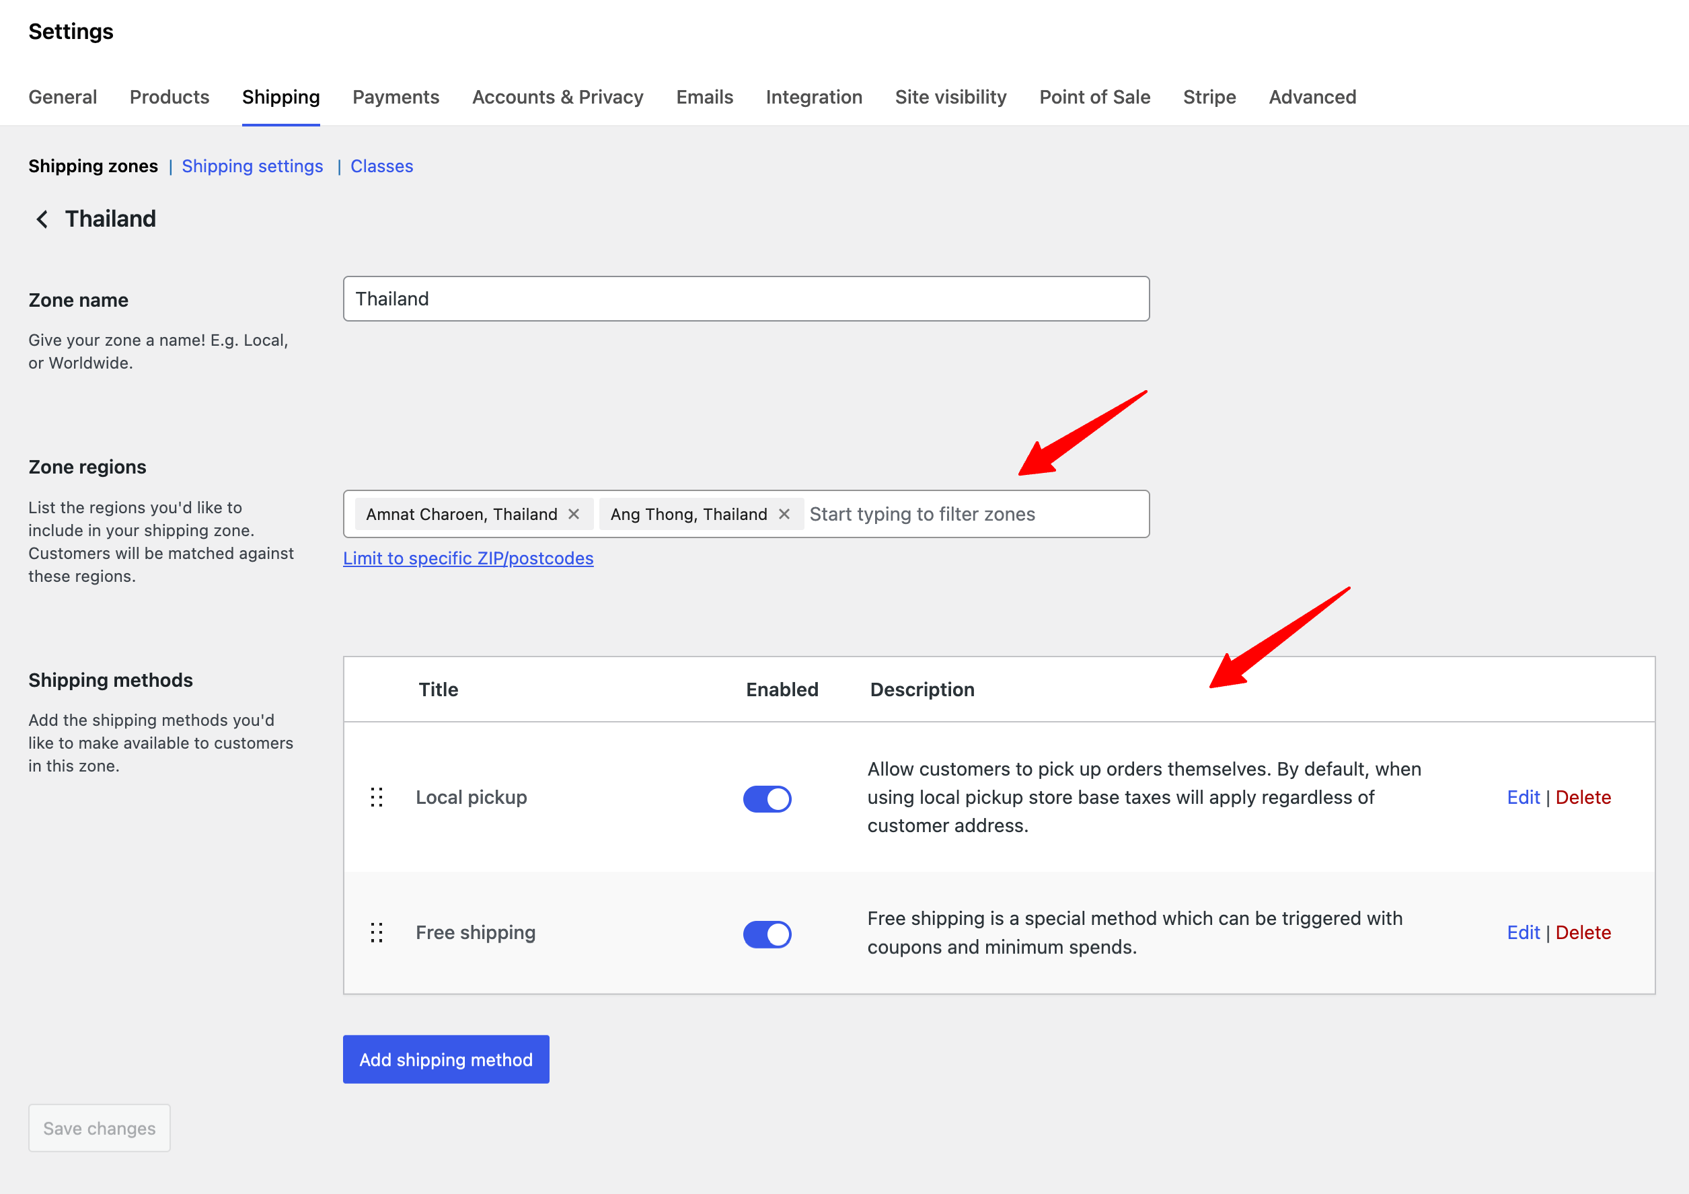Open the Stripe settings tab

point(1209,97)
